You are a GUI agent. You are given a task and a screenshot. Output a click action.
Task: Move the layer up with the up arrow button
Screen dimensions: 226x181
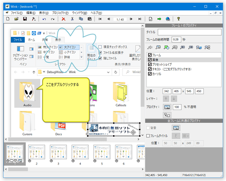pos(166,99)
